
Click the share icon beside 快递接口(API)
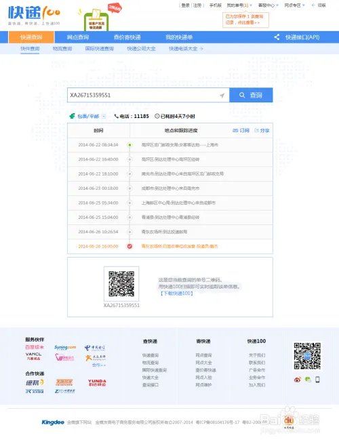(277, 37)
